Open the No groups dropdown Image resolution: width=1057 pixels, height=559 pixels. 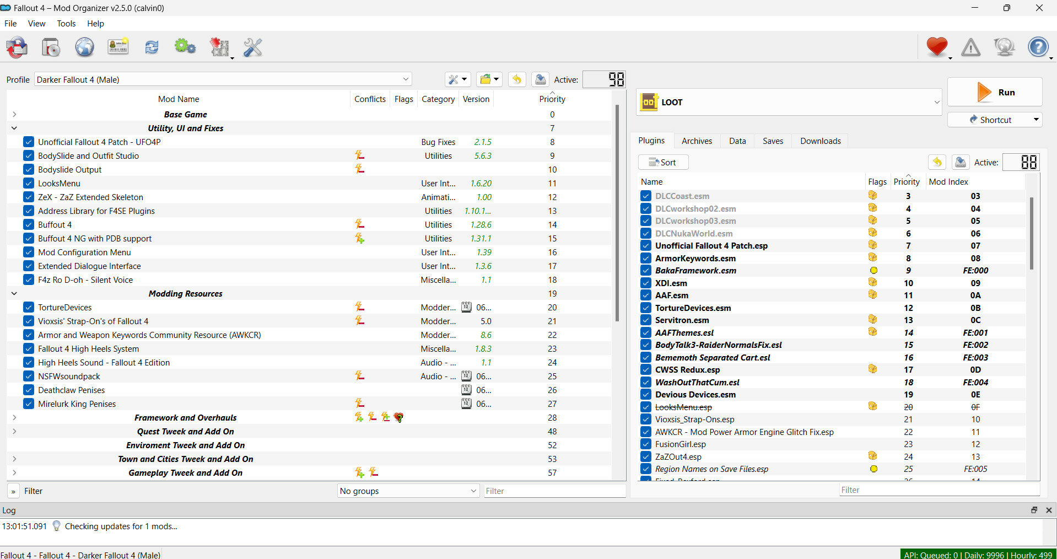click(x=408, y=491)
